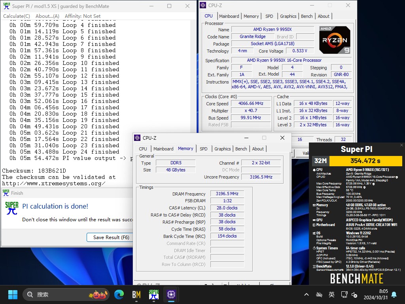Click the Super PI logo in the Finish dialog
405x304 pixels.
[x=11, y=208]
